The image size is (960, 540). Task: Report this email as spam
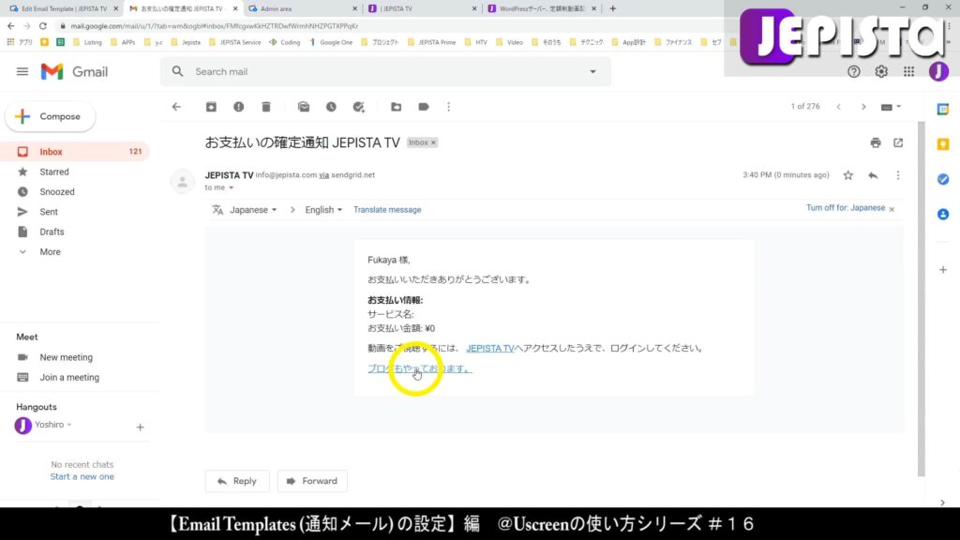pos(239,107)
